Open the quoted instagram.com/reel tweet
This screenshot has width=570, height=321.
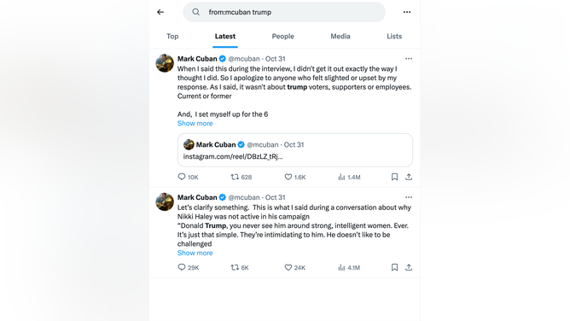tap(295, 150)
